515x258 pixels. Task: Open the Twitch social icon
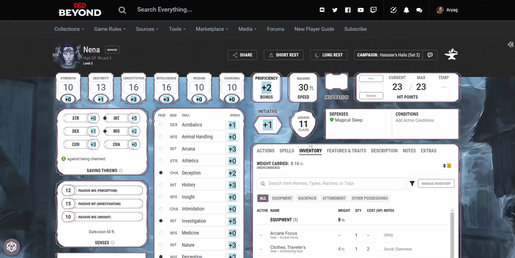(x=373, y=10)
